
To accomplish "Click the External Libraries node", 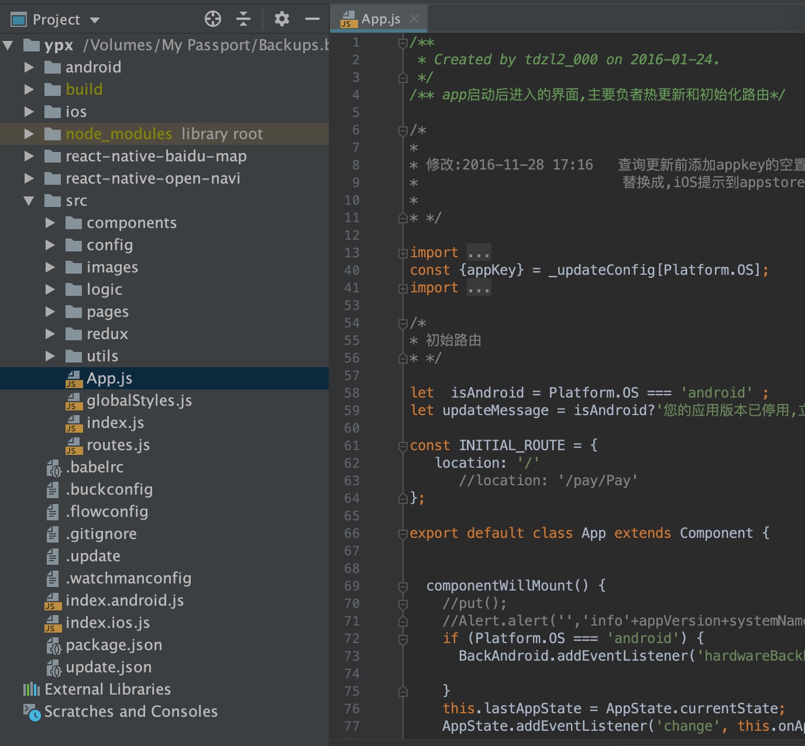I will (x=164, y=689).
